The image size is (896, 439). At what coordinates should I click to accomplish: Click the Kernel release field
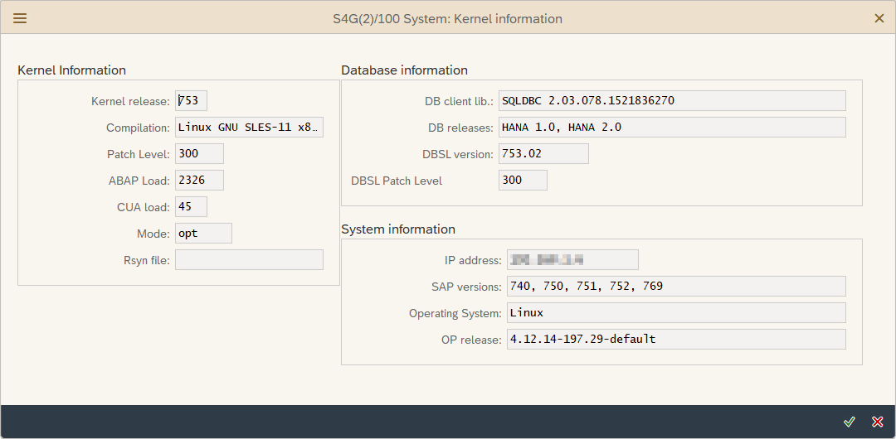coord(191,101)
